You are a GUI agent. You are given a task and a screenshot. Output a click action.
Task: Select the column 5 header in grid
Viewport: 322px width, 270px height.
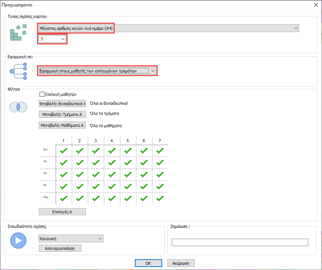(128, 141)
